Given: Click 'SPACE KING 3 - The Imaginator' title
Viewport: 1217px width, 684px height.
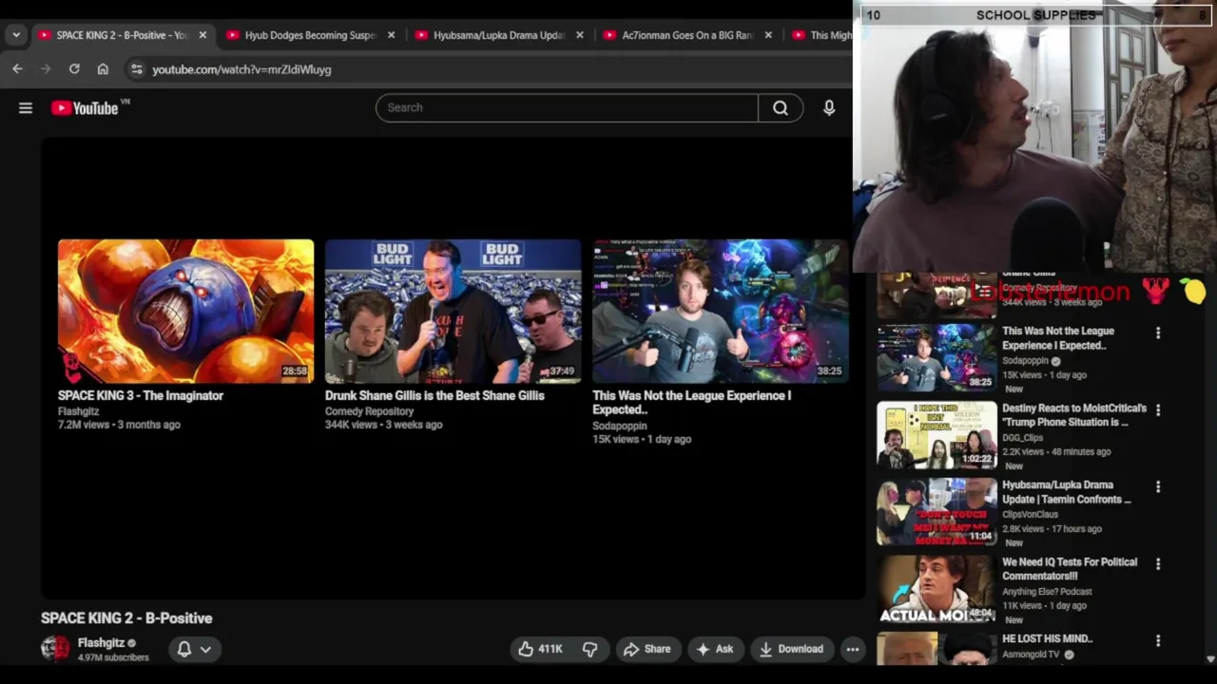Looking at the screenshot, I should pyautogui.click(x=141, y=395).
